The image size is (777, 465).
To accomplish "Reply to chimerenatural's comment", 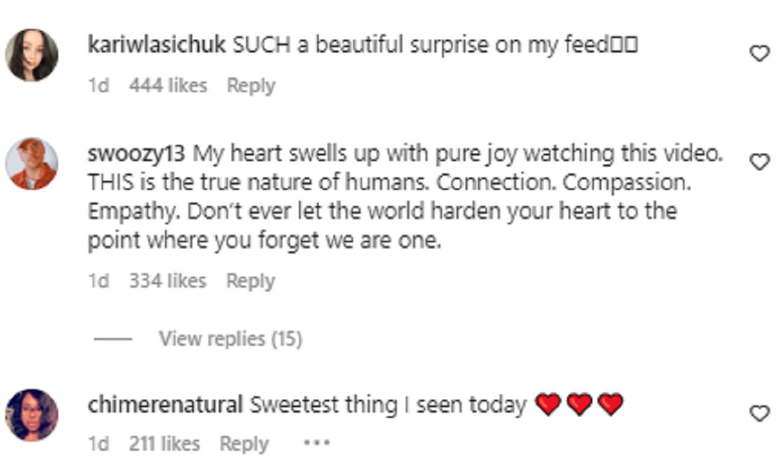I will [244, 444].
